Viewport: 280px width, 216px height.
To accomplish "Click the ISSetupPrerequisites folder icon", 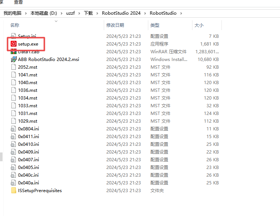I will 14,191.
